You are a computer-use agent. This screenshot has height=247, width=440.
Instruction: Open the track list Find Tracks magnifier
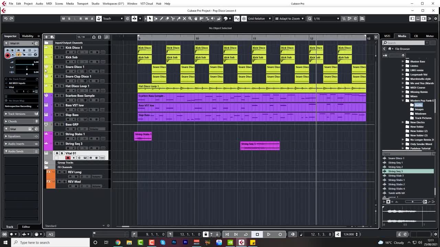tap(106, 37)
